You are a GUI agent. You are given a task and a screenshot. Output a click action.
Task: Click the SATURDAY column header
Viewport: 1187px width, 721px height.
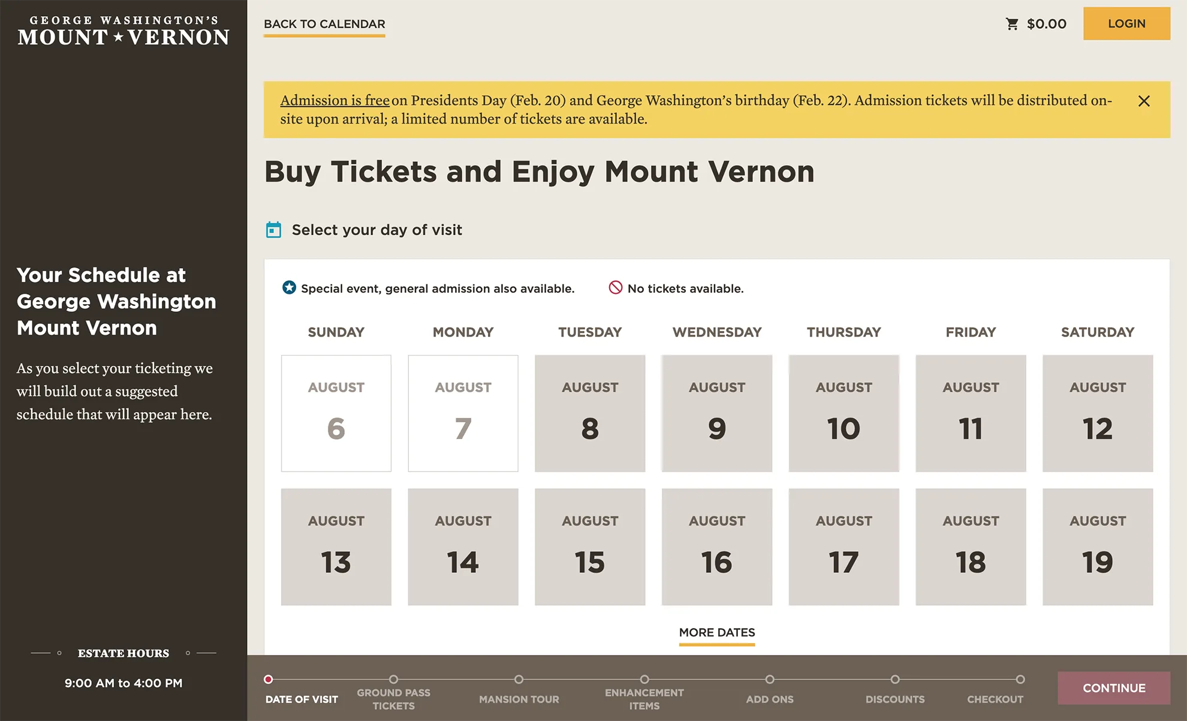1098,332
